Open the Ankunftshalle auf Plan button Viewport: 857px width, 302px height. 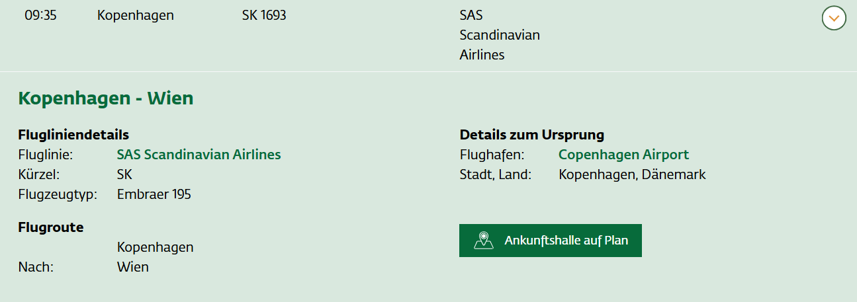click(x=550, y=240)
